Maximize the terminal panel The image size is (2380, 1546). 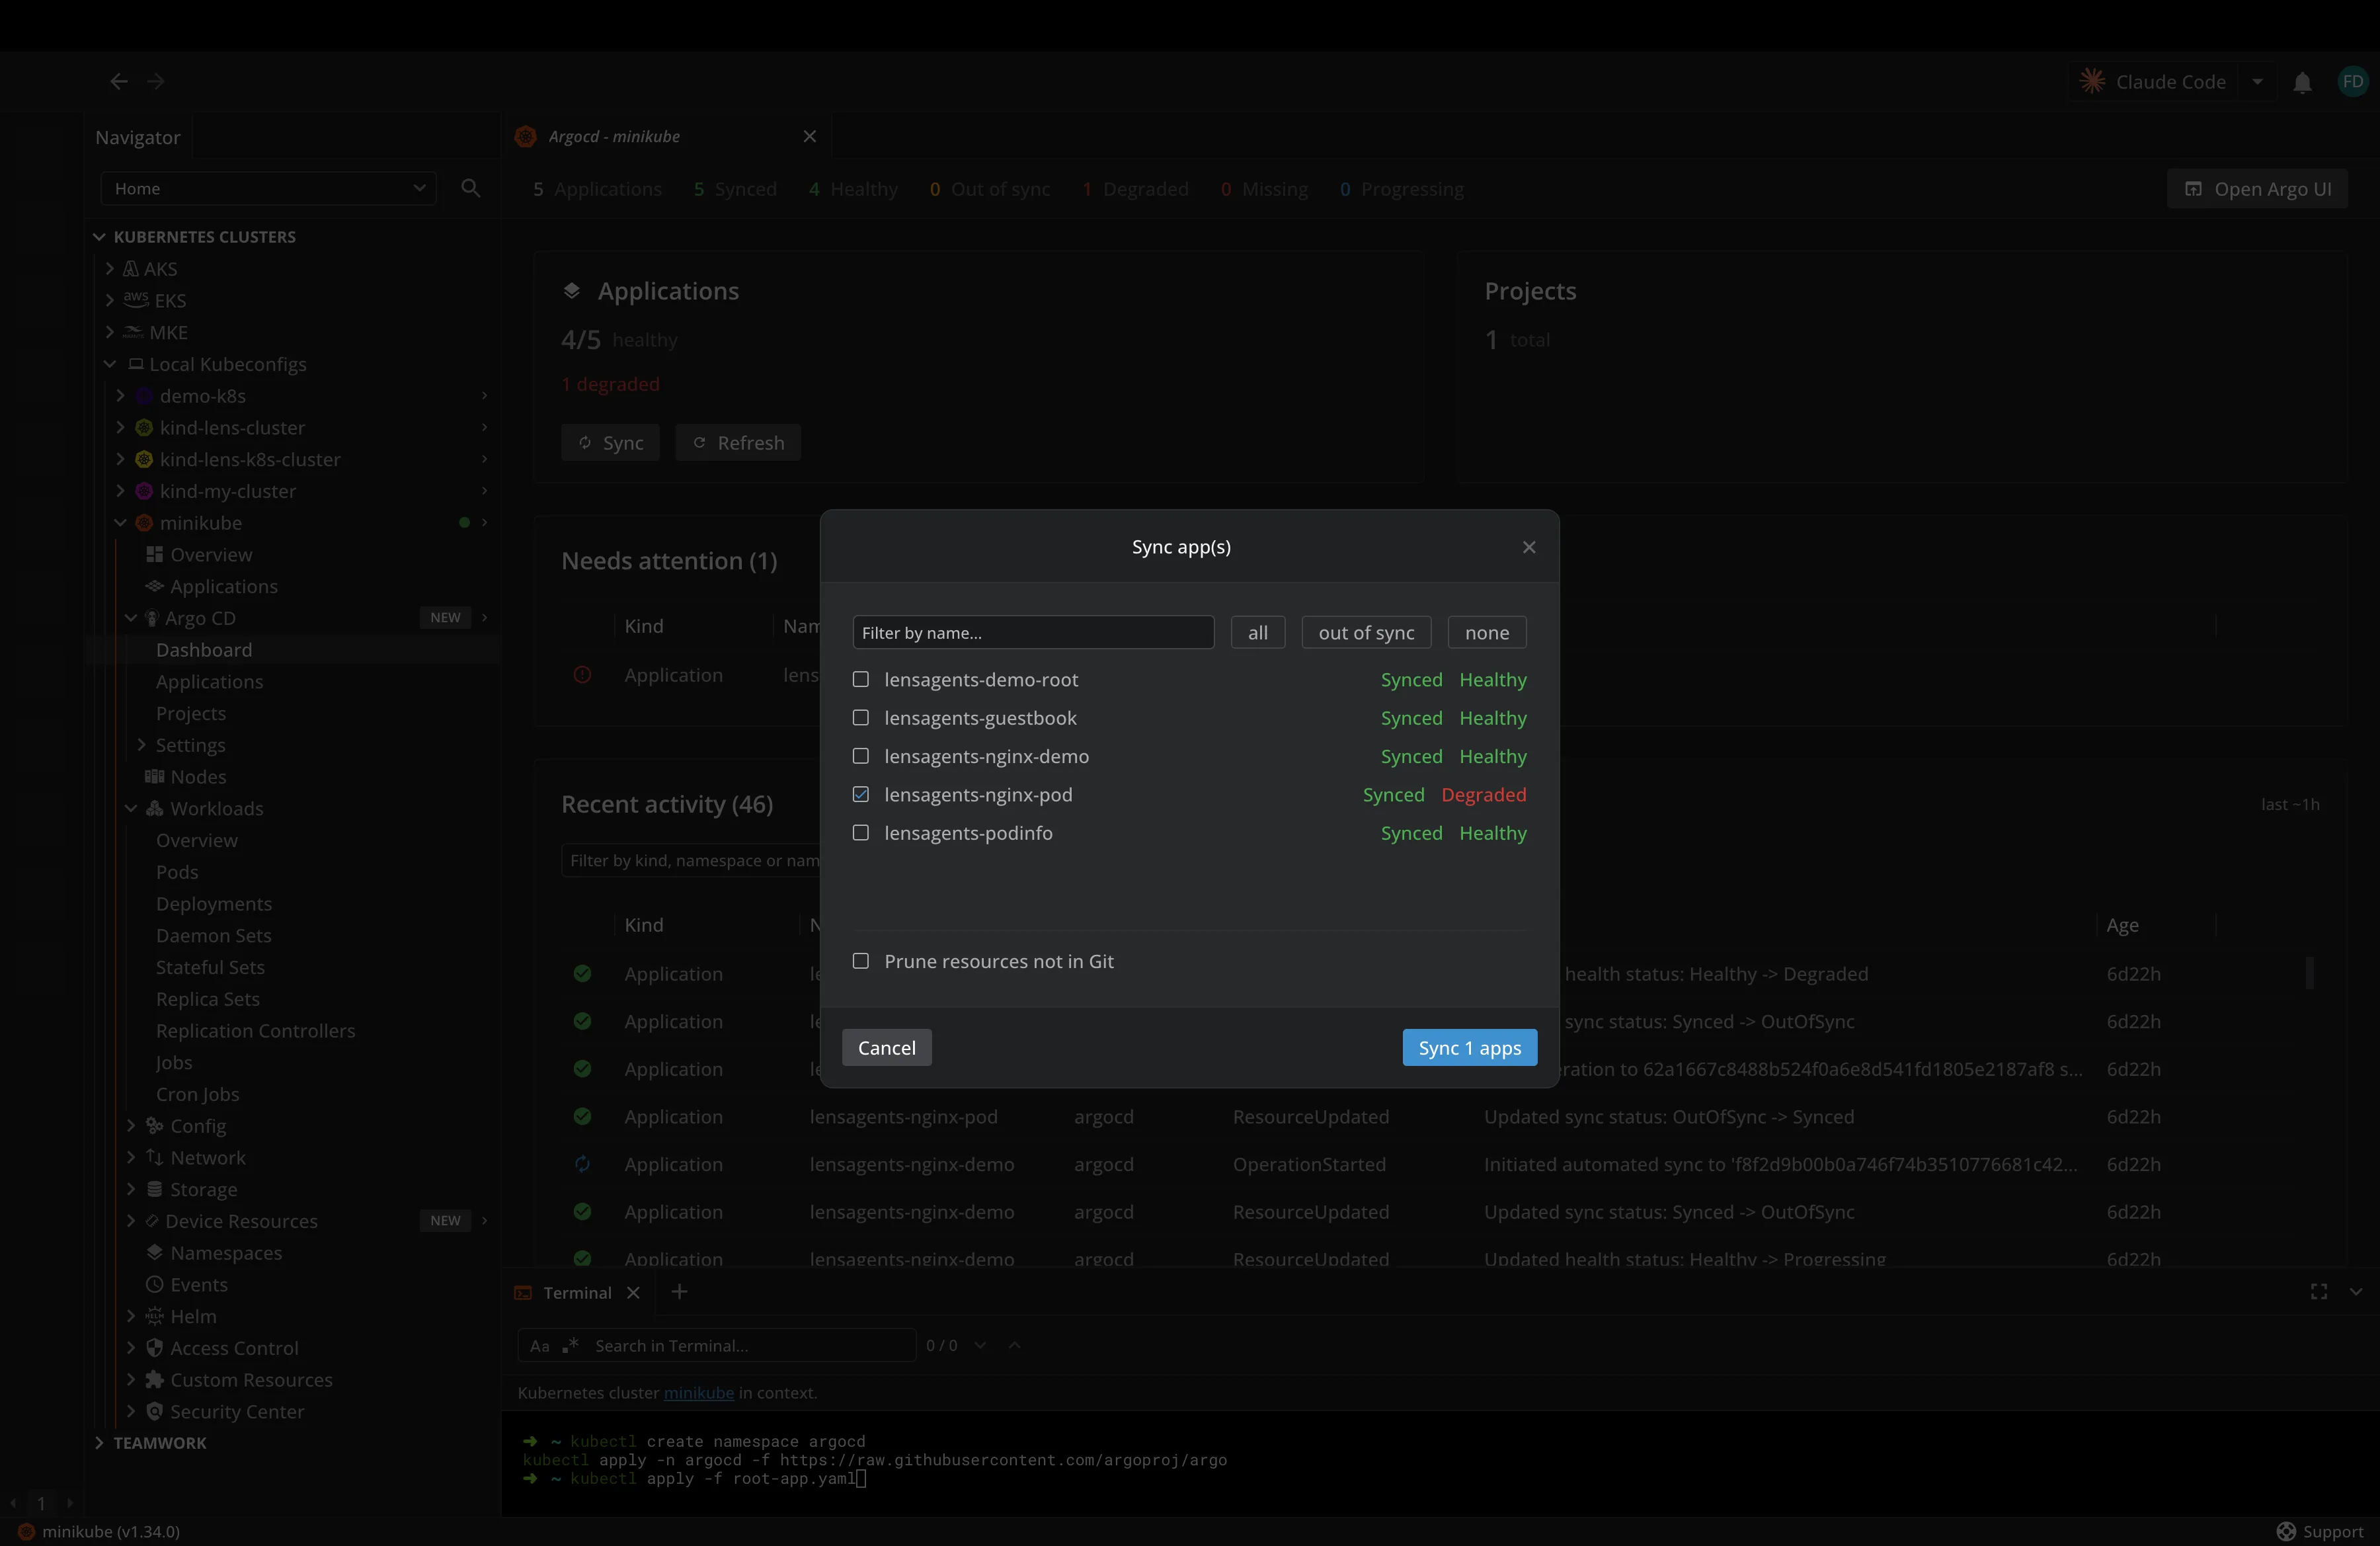click(2319, 1291)
